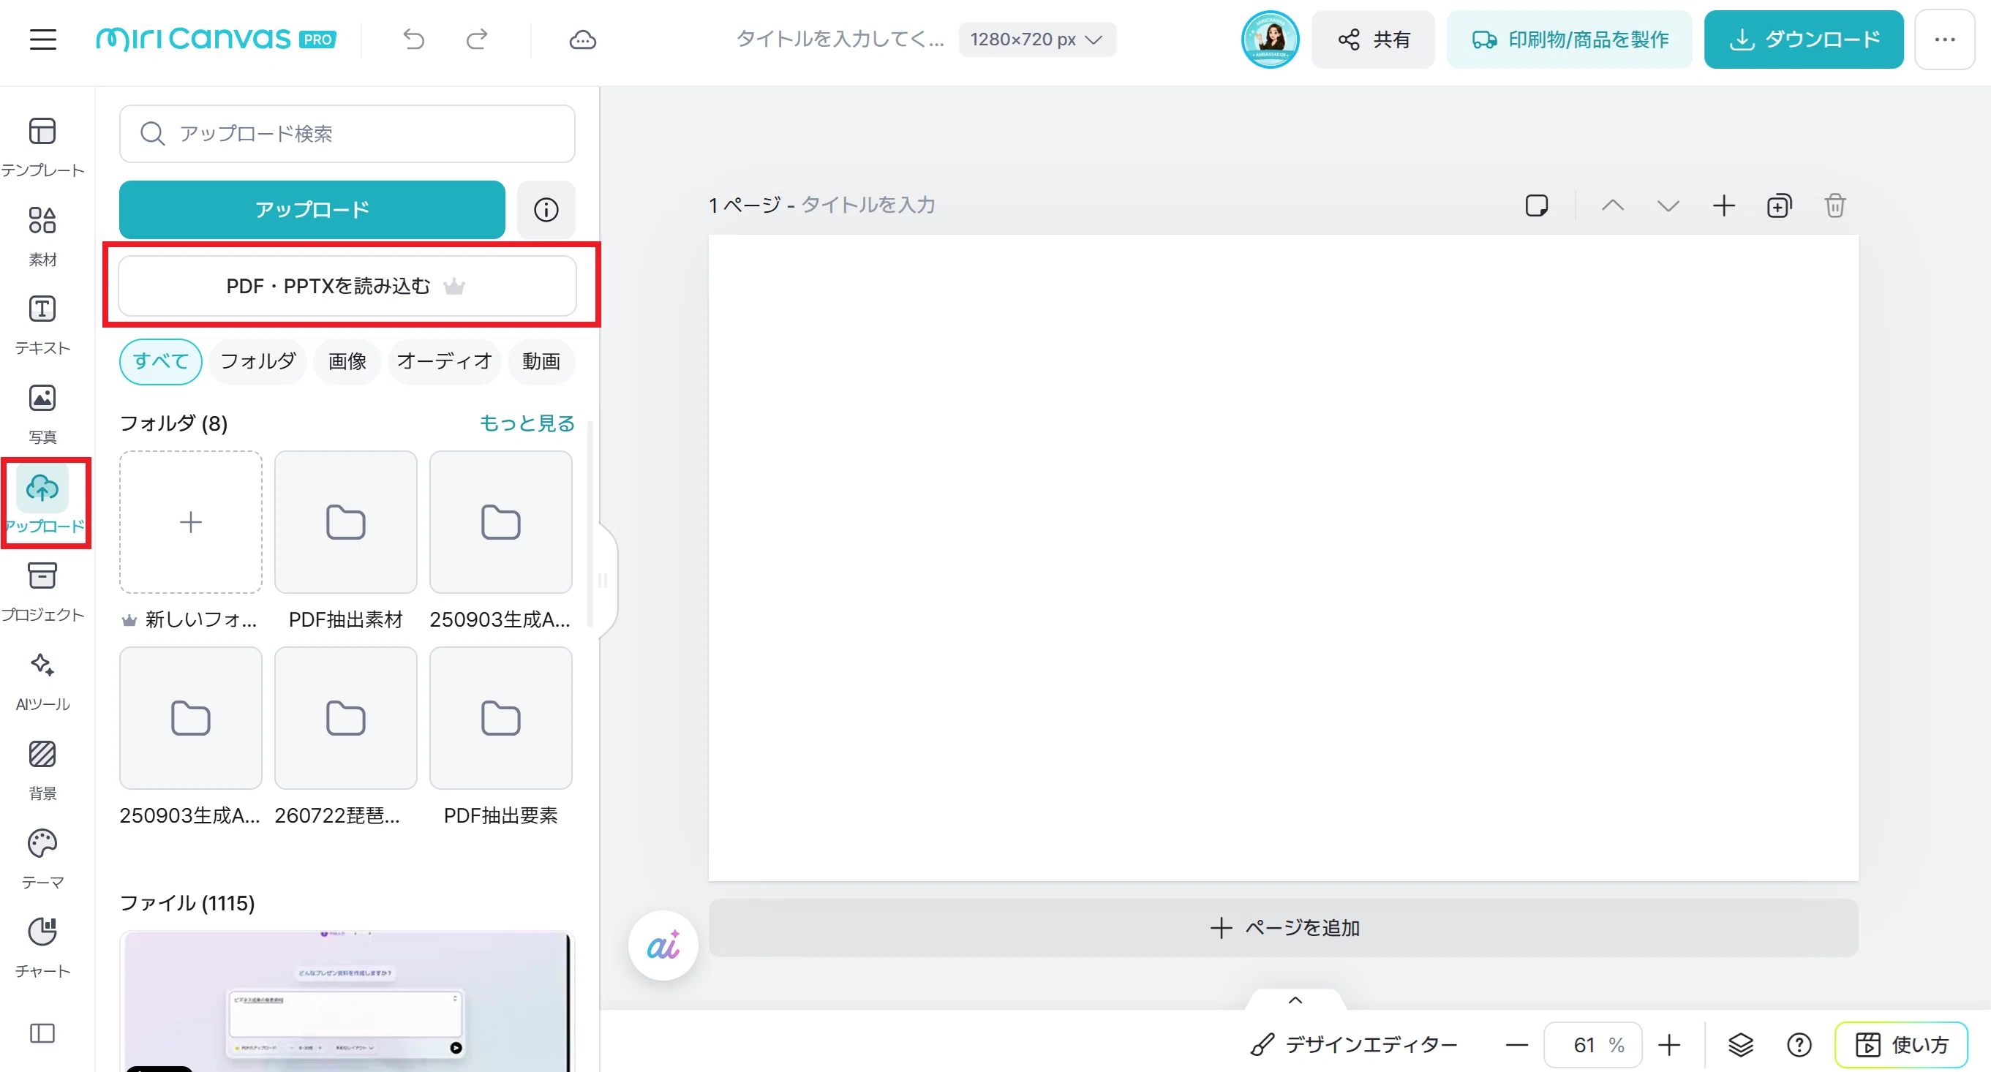Click the page memo note icon
The width and height of the screenshot is (1991, 1072).
[1537, 205]
